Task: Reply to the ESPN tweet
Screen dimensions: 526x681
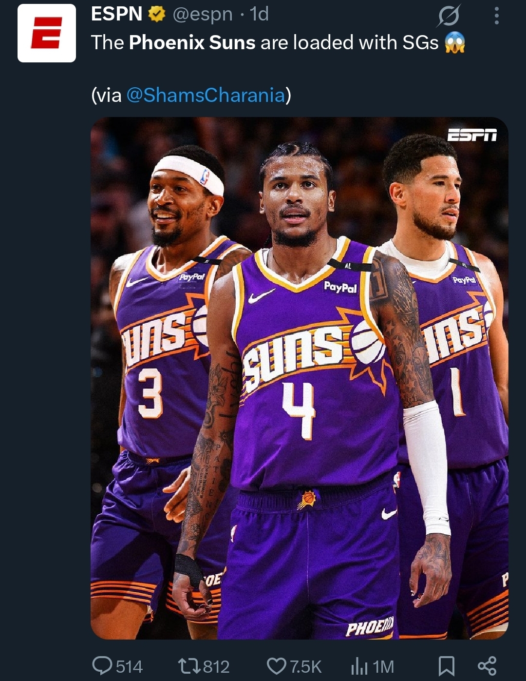Action: tap(117, 666)
